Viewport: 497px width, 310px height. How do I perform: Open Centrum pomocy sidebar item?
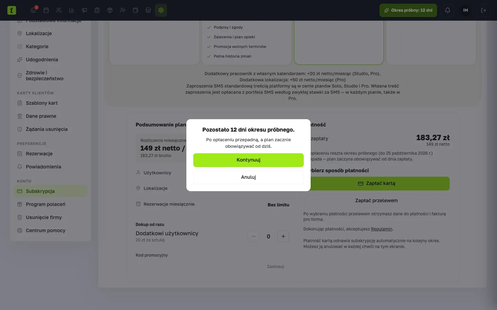tap(50, 230)
